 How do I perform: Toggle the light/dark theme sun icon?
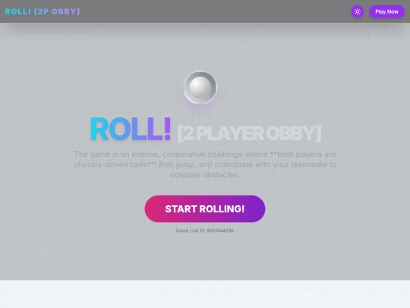[x=357, y=11]
